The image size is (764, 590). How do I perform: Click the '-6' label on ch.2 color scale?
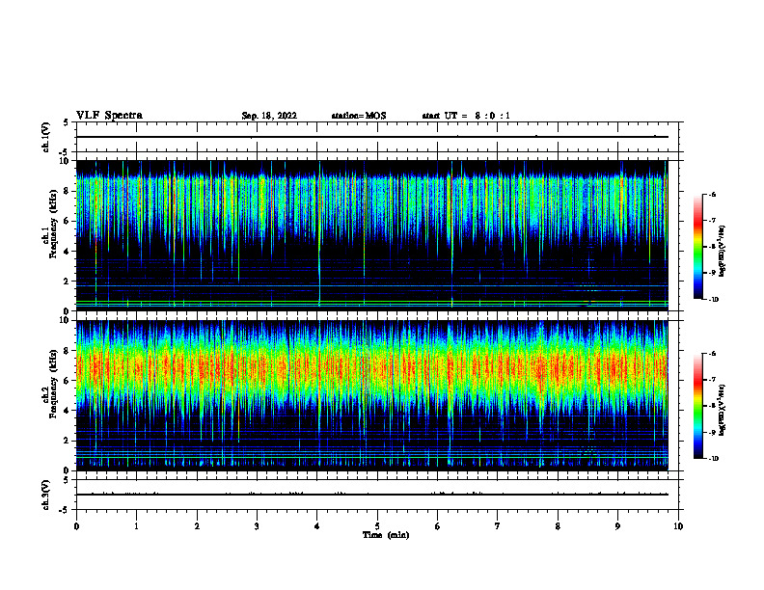pyautogui.click(x=713, y=354)
